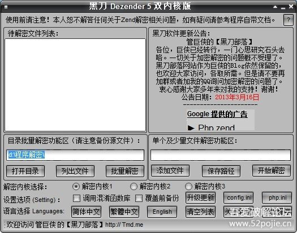This screenshot has width=297, height=233.
Task: Toggle 覆盖前备份 checkbox
Action: pos(139,198)
